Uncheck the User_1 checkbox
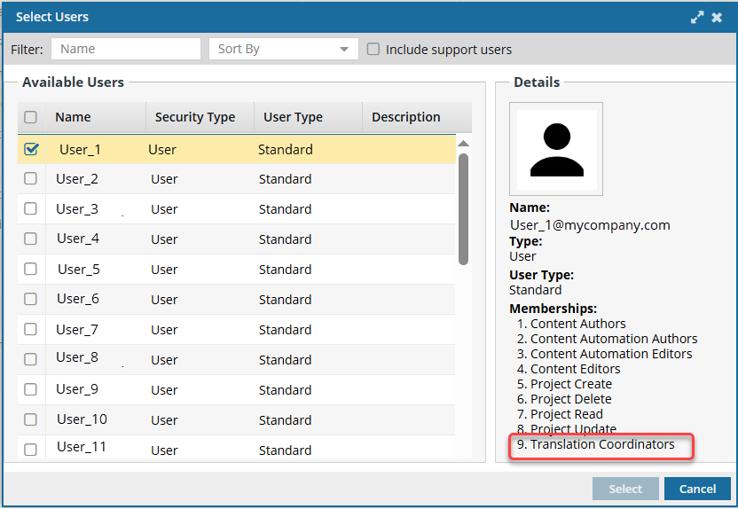738x509 pixels. pyautogui.click(x=31, y=149)
